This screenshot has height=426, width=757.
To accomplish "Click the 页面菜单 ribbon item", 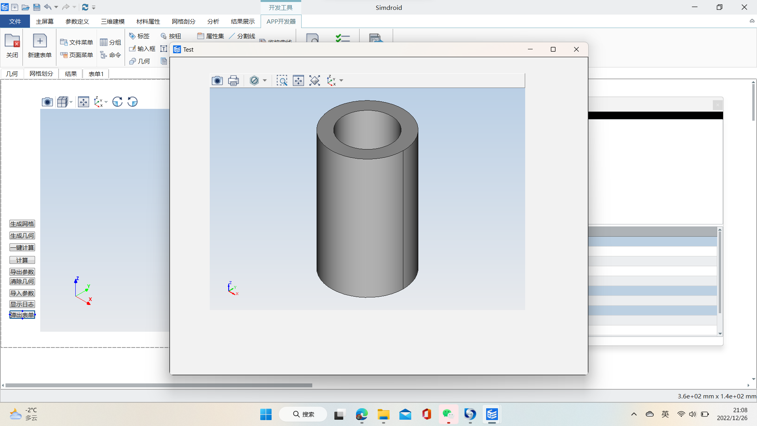I will (x=76, y=55).
